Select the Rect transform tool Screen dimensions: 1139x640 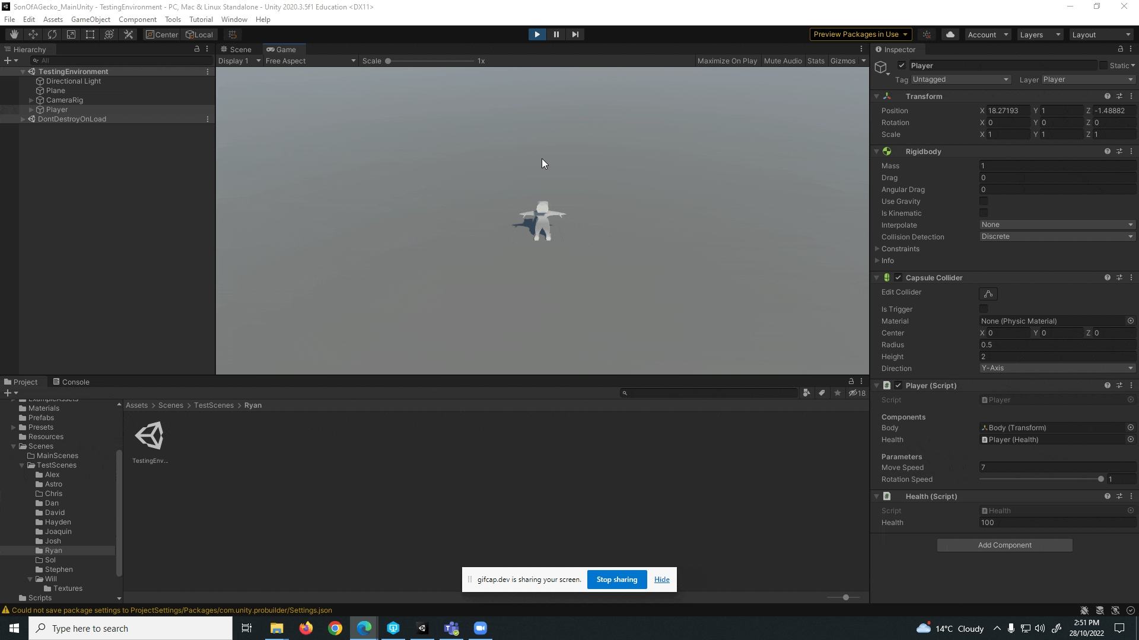90,34
